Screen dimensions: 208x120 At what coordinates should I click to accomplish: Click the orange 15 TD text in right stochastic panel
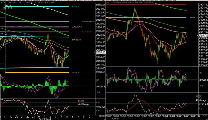tap(199, 96)
